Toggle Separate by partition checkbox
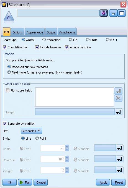 click(x=5, y=124)
